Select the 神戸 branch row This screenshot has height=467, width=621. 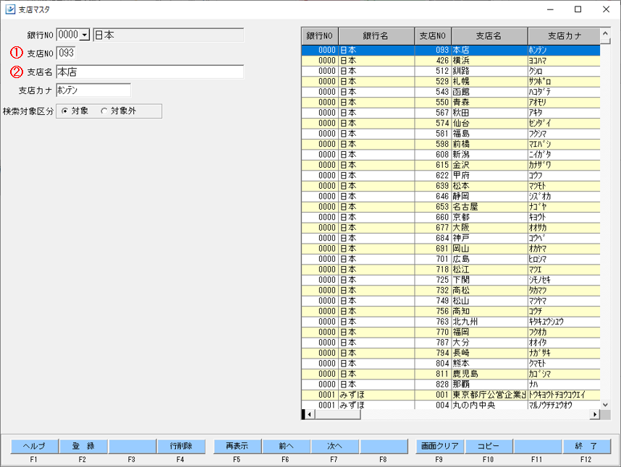coord(451,238)
